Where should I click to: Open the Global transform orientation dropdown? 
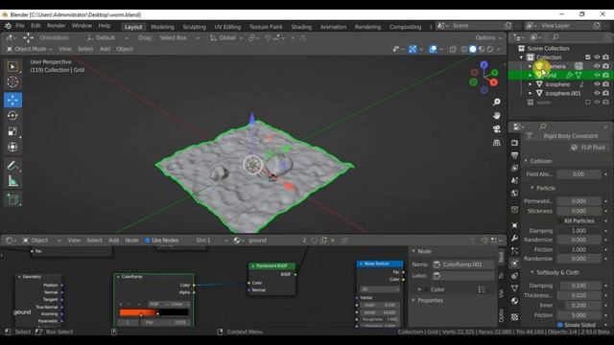(226, 38)
